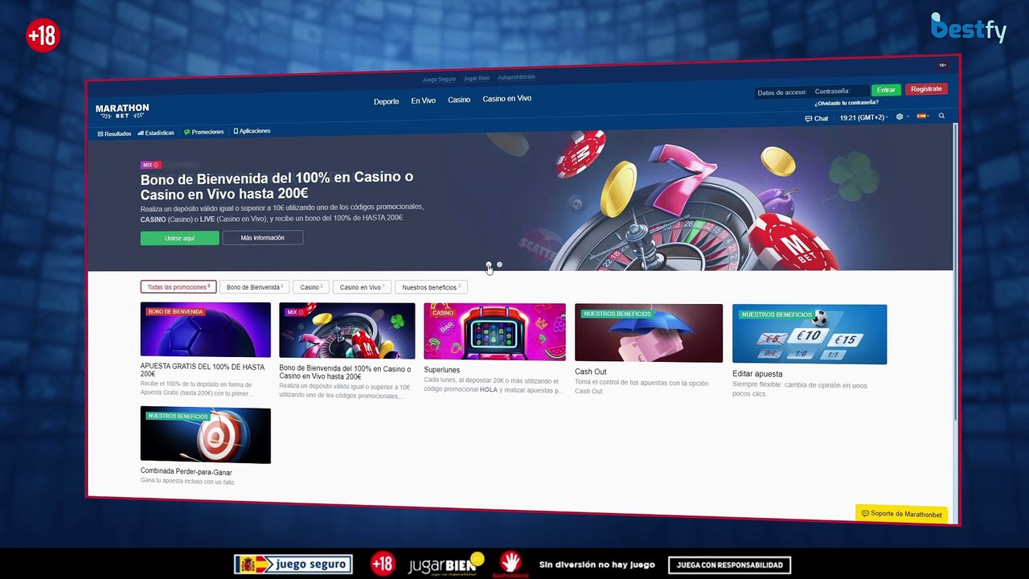Click the green Unirse aquí button
Image resolution: width=1029 pixels, height=579 pixels.
pyautogui.click(x=179, y=238)
